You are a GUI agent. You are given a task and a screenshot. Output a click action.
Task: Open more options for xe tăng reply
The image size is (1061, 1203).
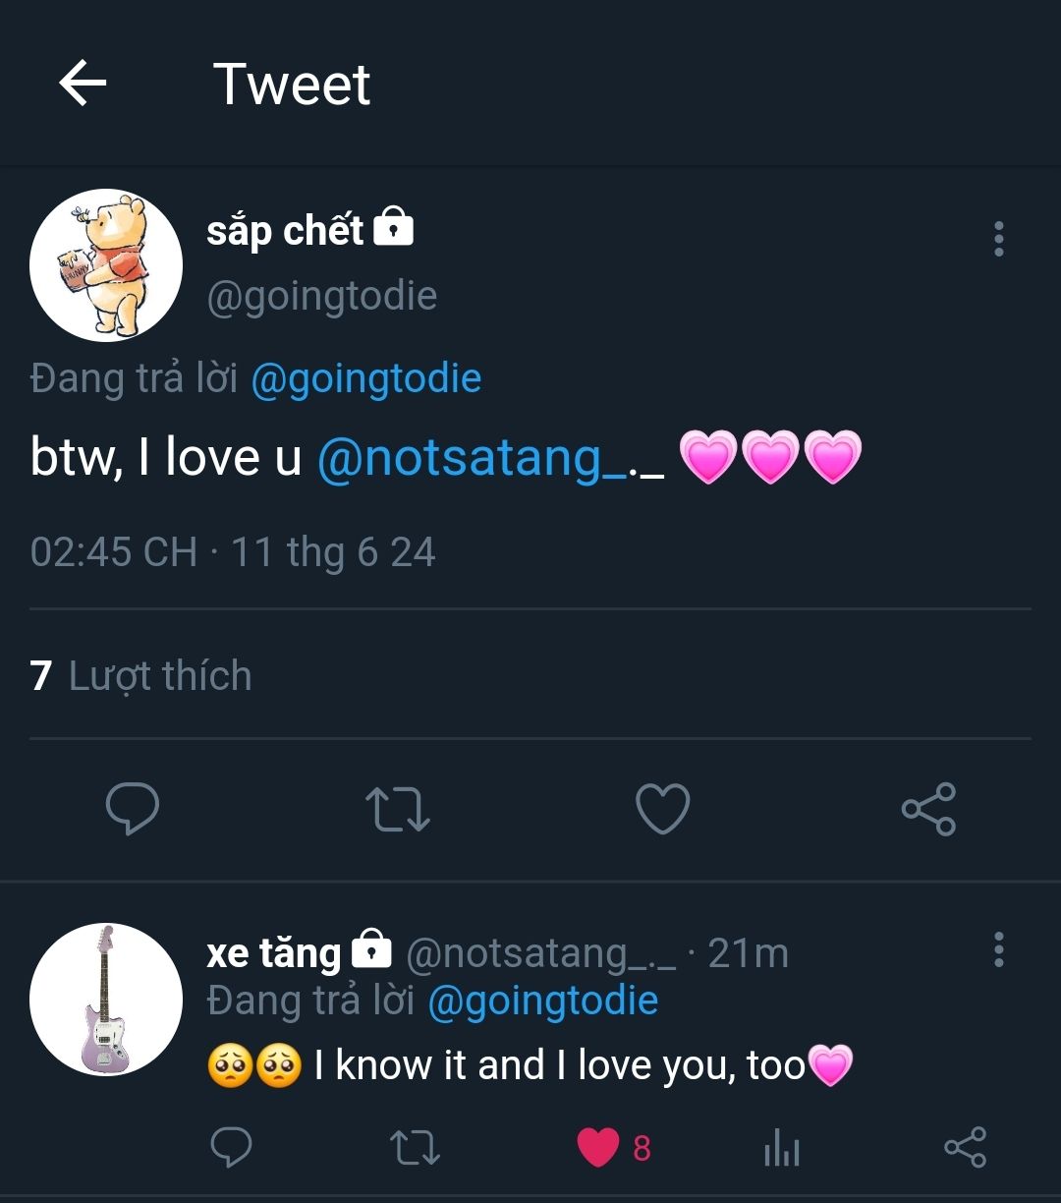coord(998,949)
